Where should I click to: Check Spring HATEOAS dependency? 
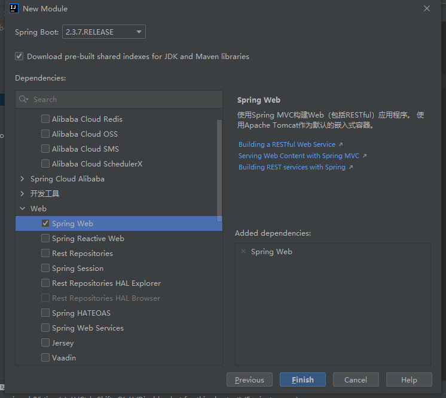pos(45,313)
